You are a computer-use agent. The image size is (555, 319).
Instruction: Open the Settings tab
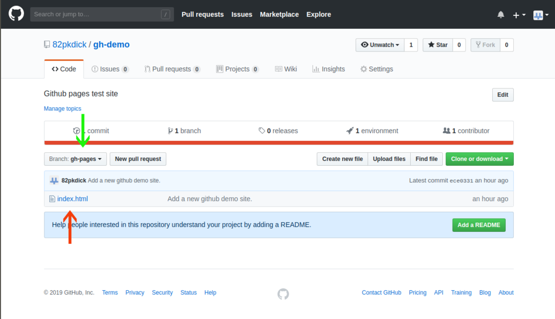(377, 69)
